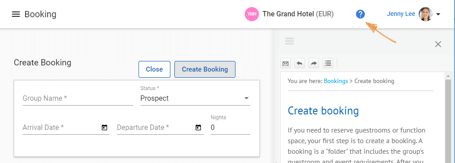
Task: Click the Jenny Lee user name
Action: point(401,14)
